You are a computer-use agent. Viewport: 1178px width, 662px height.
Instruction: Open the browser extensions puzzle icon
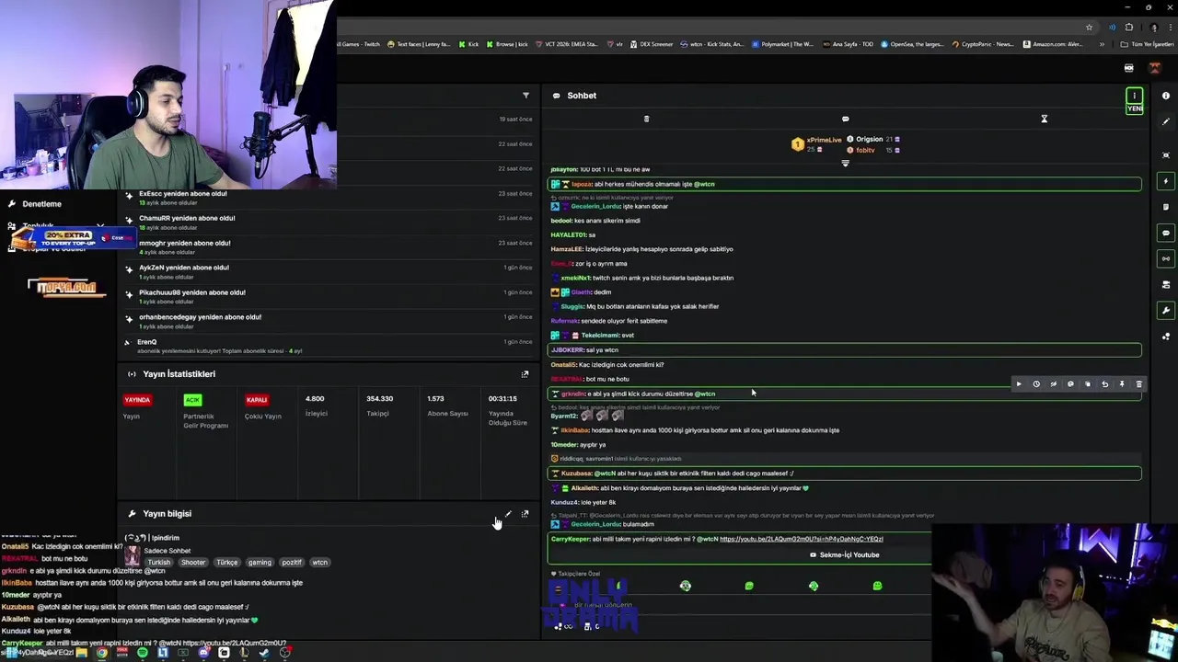click(1129, 28)
